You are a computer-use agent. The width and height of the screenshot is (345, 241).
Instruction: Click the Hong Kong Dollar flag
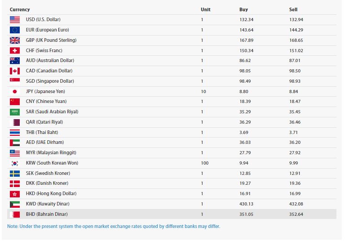15,193
